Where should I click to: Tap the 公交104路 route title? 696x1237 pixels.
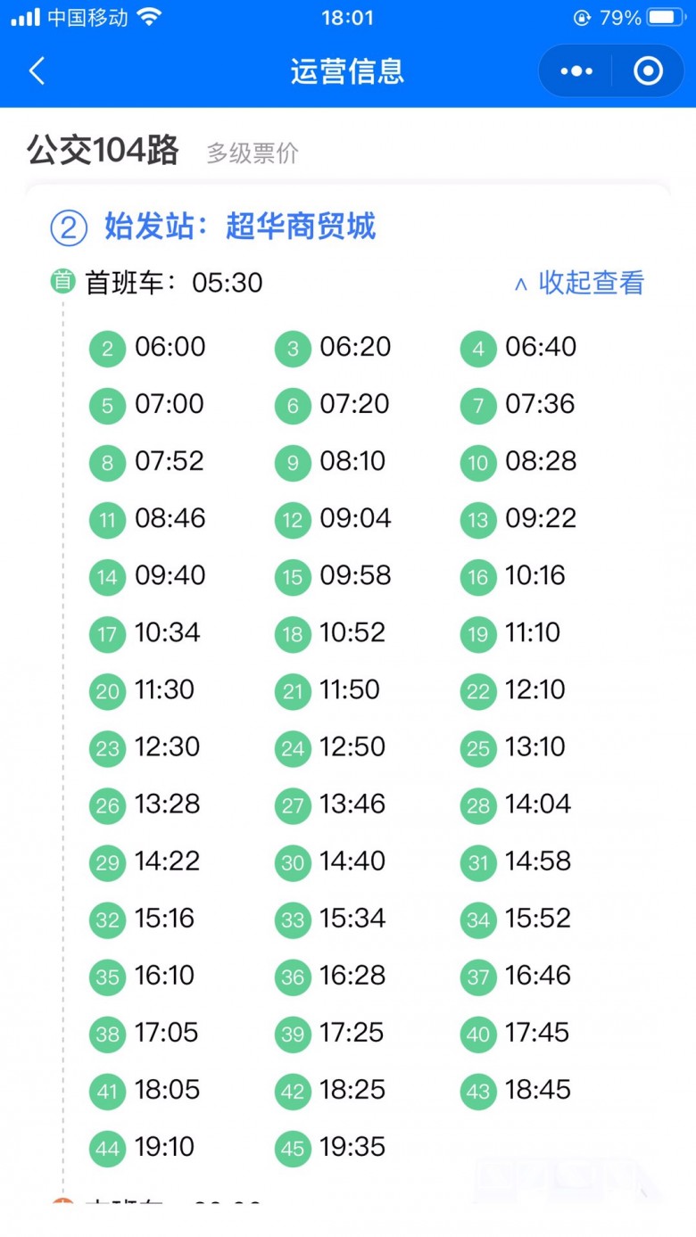[x=104, y=150]
